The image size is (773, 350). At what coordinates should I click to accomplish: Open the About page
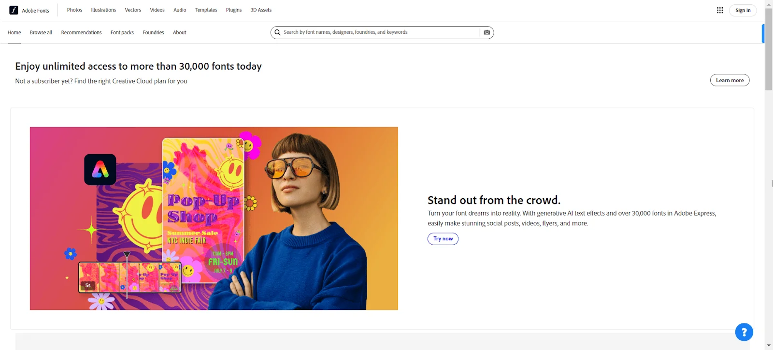coord(179,32)
